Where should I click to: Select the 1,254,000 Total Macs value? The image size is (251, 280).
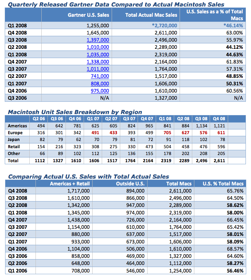pyautogui.click(x=180, y=271)
